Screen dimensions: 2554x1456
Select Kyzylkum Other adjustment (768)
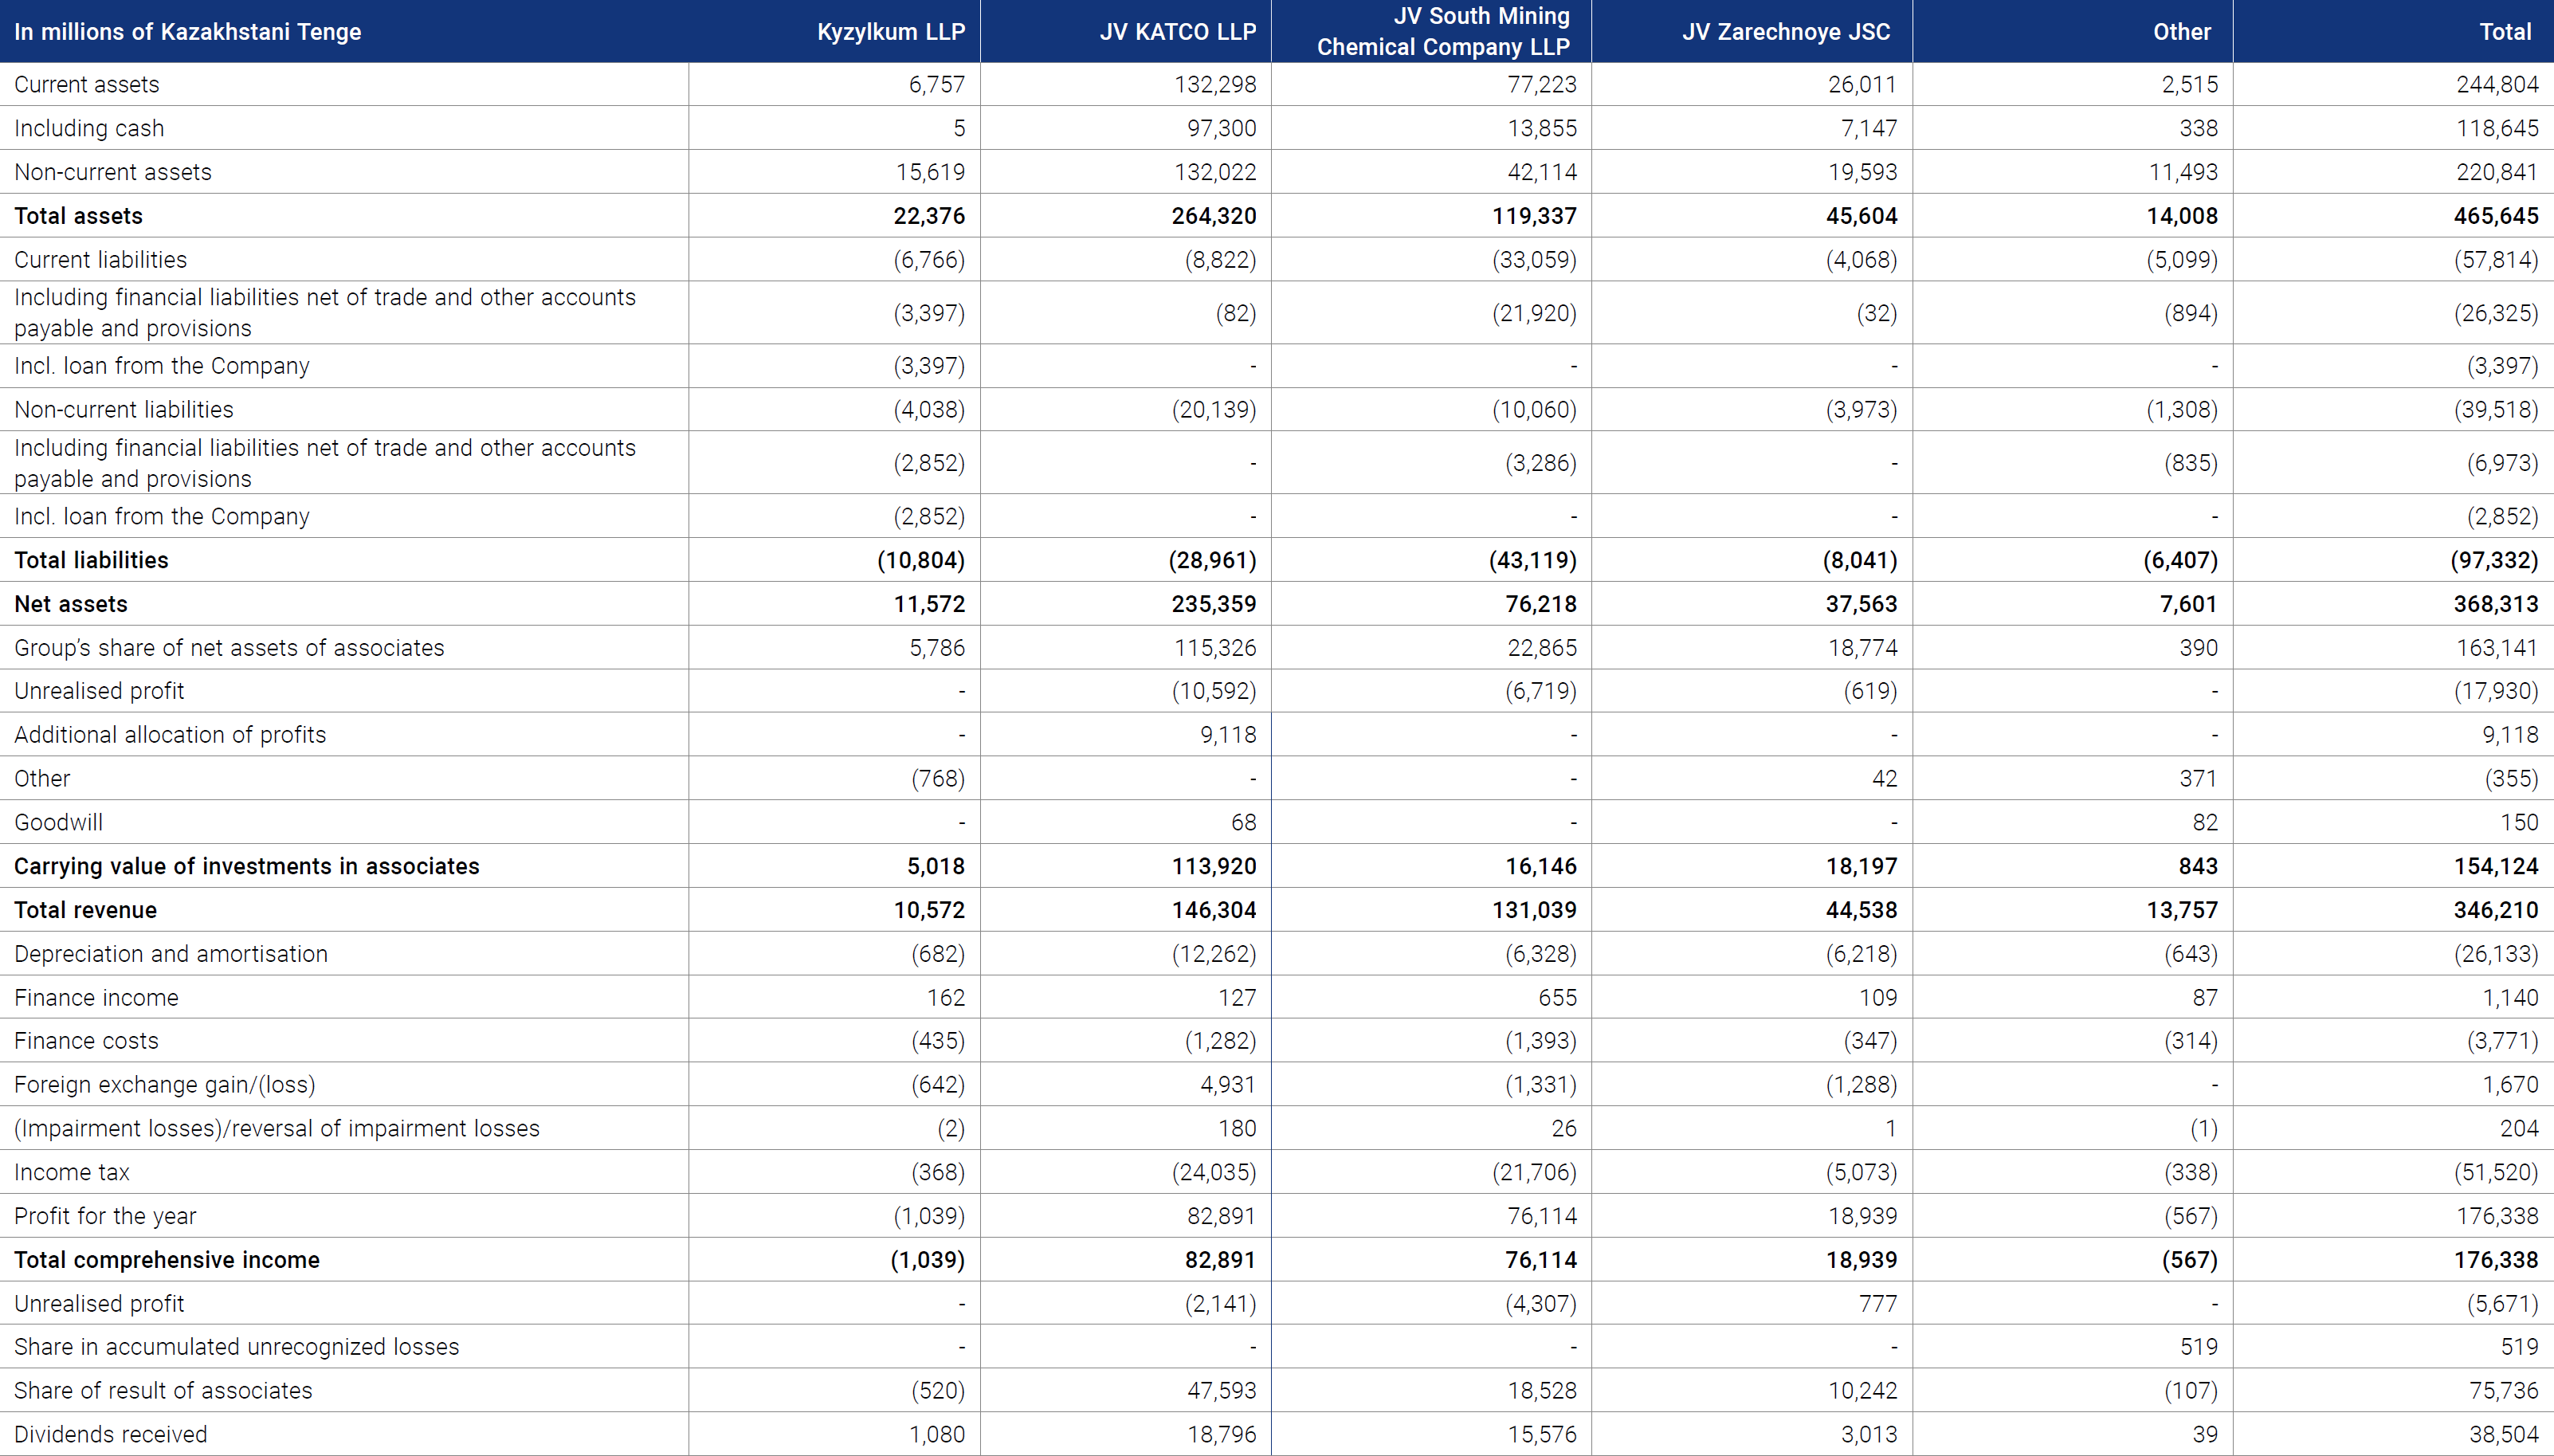tap(938, 779)
